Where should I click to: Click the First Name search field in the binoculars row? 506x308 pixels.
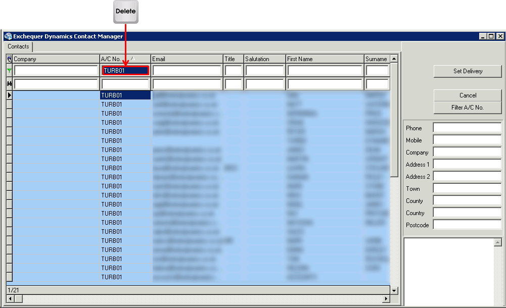[325, 84]
